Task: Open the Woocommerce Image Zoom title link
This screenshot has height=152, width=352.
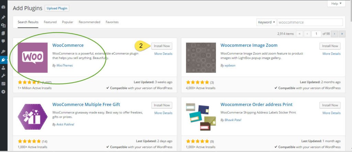Action: coord(249,45)
